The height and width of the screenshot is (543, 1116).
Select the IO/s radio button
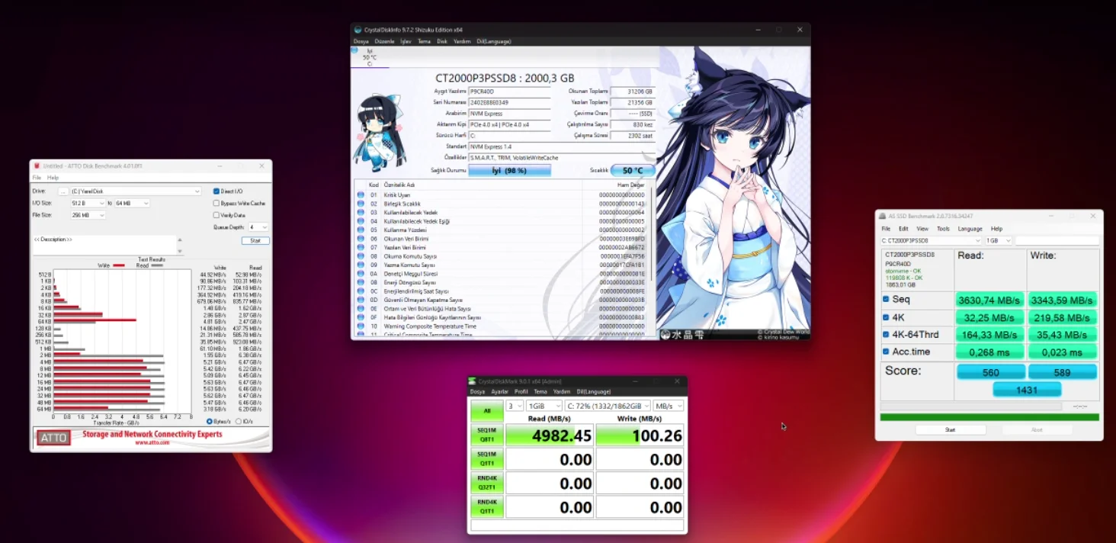239,421
